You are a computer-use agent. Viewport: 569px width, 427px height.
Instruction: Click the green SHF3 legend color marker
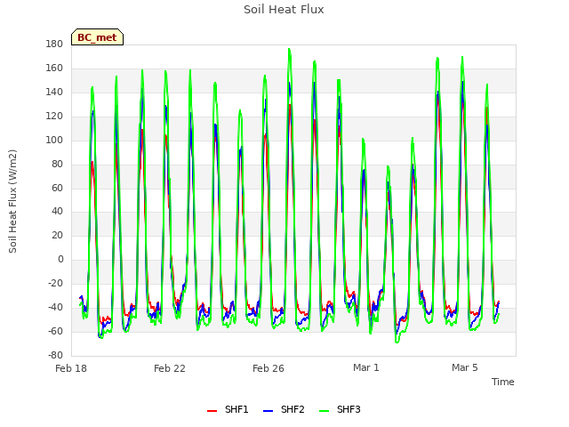[x=324, y=411]
